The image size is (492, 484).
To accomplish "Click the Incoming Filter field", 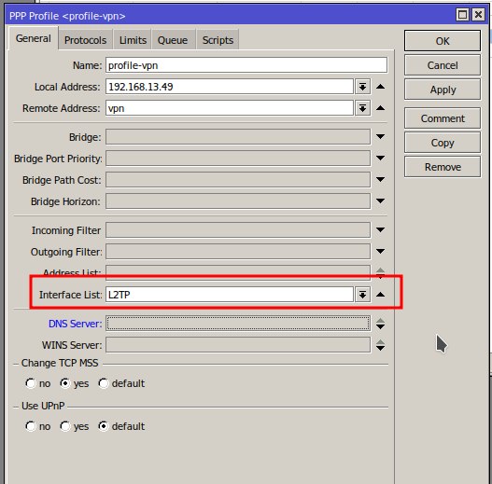I will [238, 230].
